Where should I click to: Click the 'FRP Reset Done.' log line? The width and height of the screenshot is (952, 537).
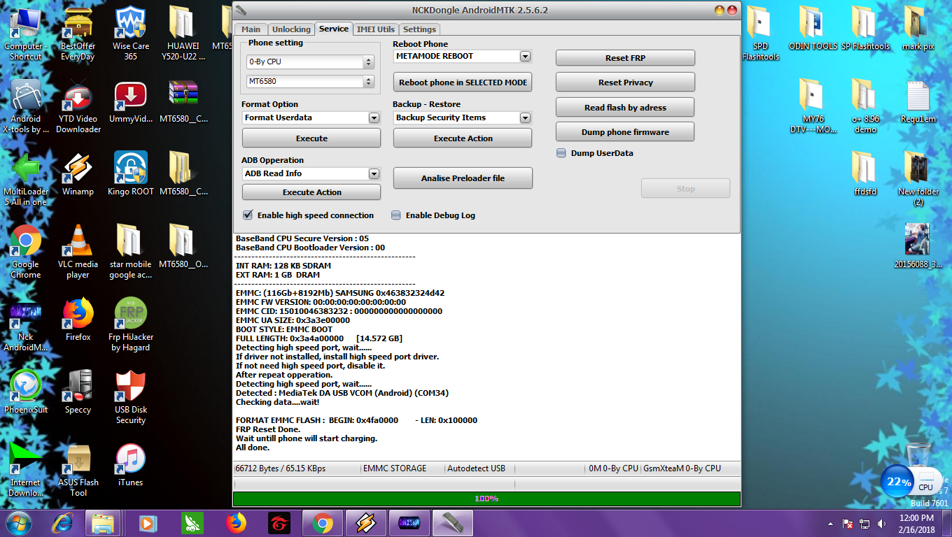[x=268, y=429]
